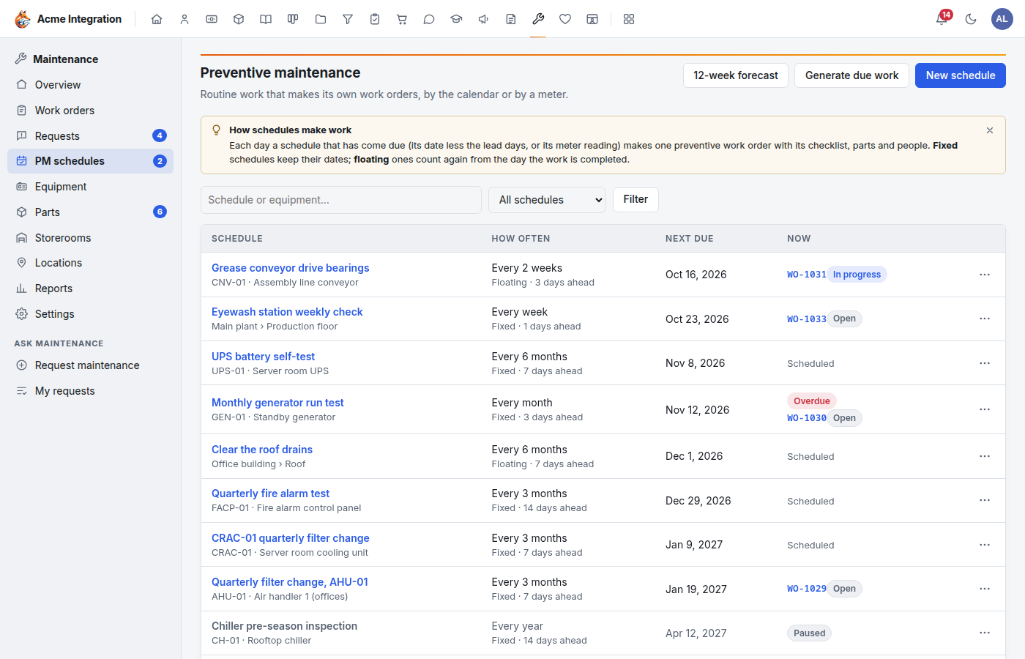Click Generate due work button
This screenshot has height=659, width=1025.
coord(852,75)
